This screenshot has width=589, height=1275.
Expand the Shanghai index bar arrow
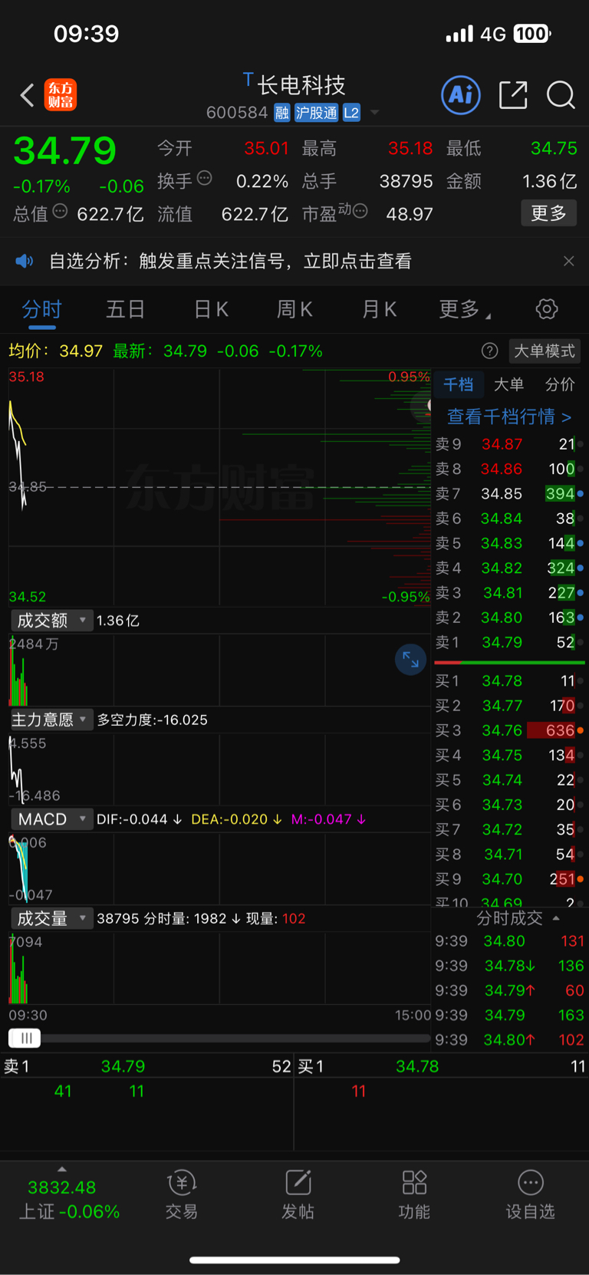tap(62, 1169)
